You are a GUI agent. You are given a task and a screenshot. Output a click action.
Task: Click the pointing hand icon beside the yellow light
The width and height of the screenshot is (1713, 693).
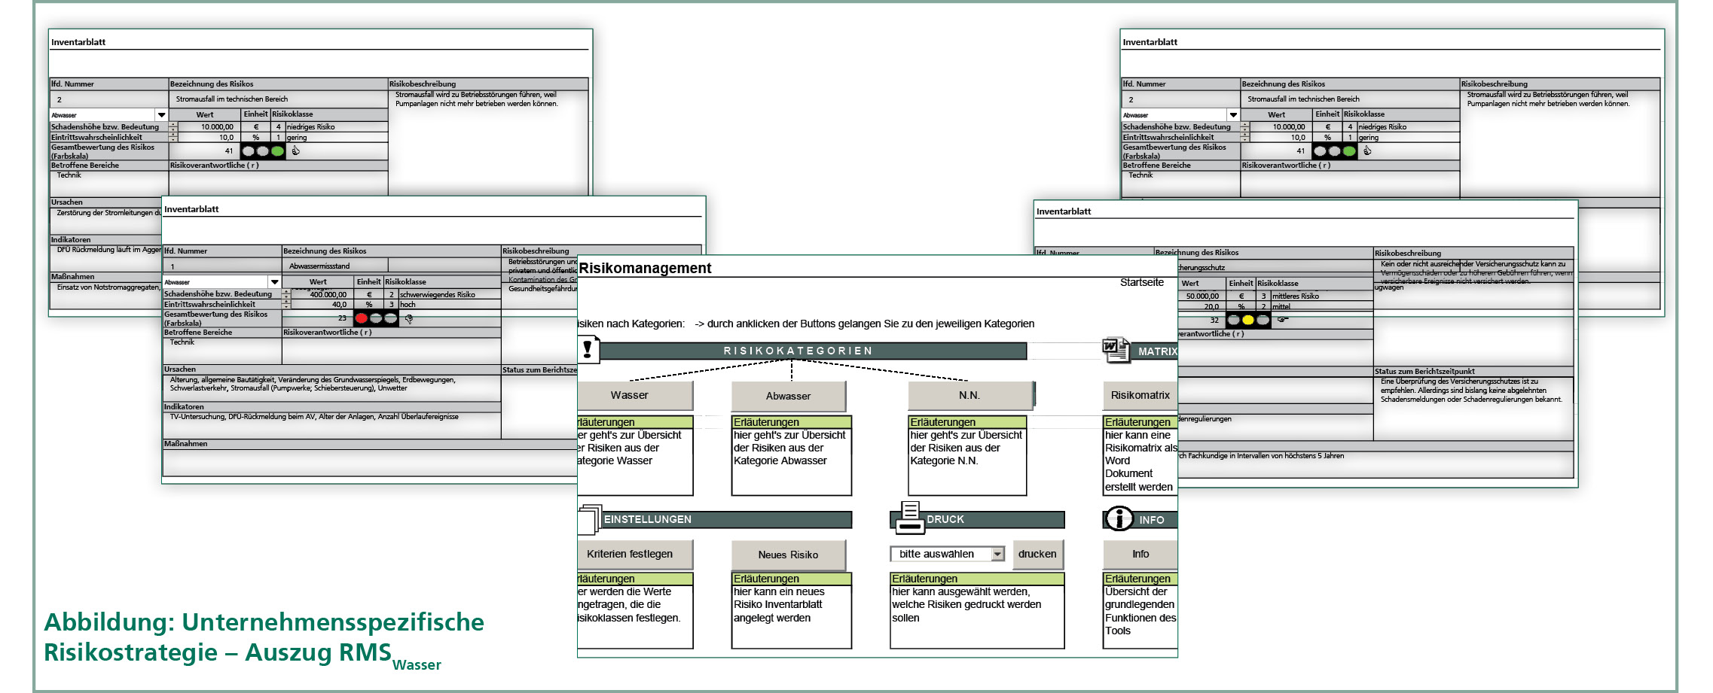[1282, 320]
